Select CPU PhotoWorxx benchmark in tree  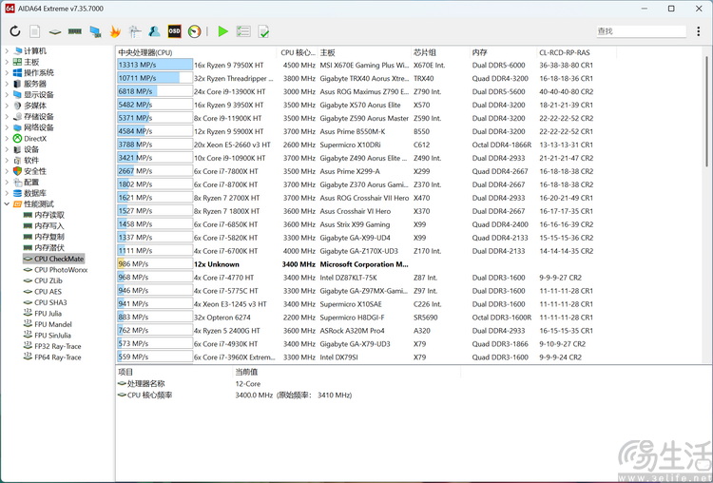point(61,270)
